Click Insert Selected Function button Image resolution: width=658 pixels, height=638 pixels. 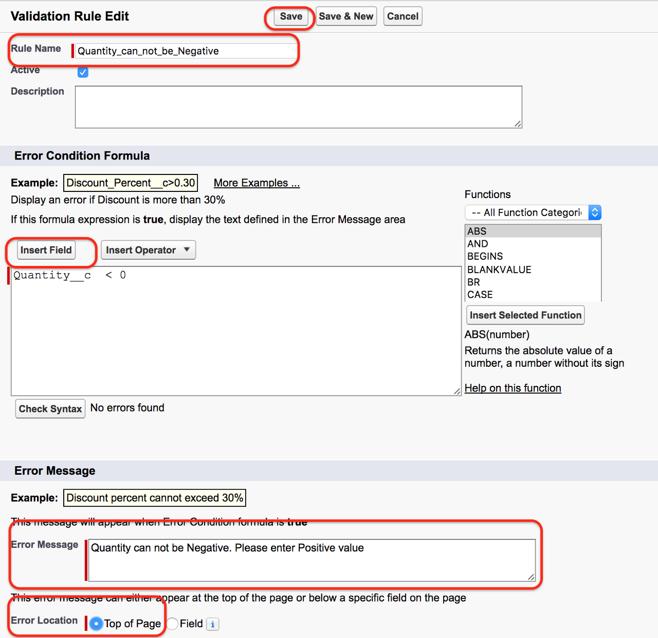[525, 315]
